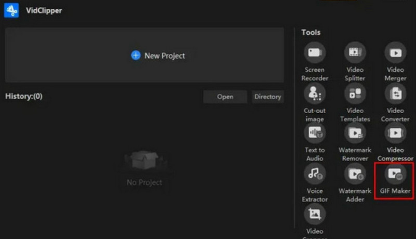416x239 pixels.
Task: Open the Video Compressor tool
Action: click(395, 134)
